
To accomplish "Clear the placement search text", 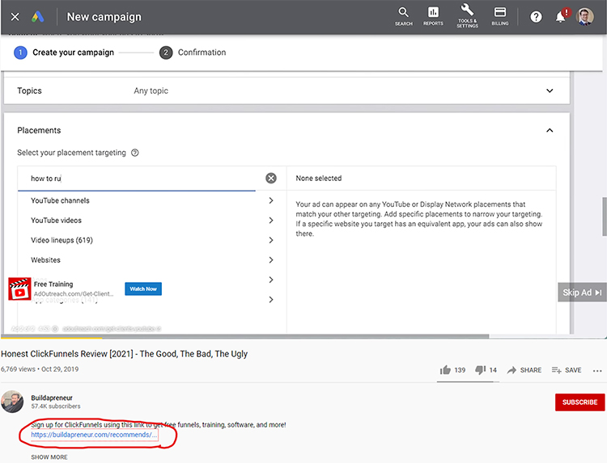I will (x=271, y=178).
